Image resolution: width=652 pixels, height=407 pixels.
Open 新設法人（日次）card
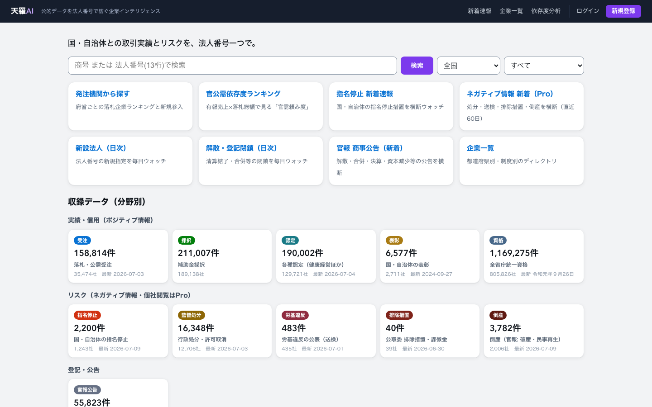tap(130, 161)
